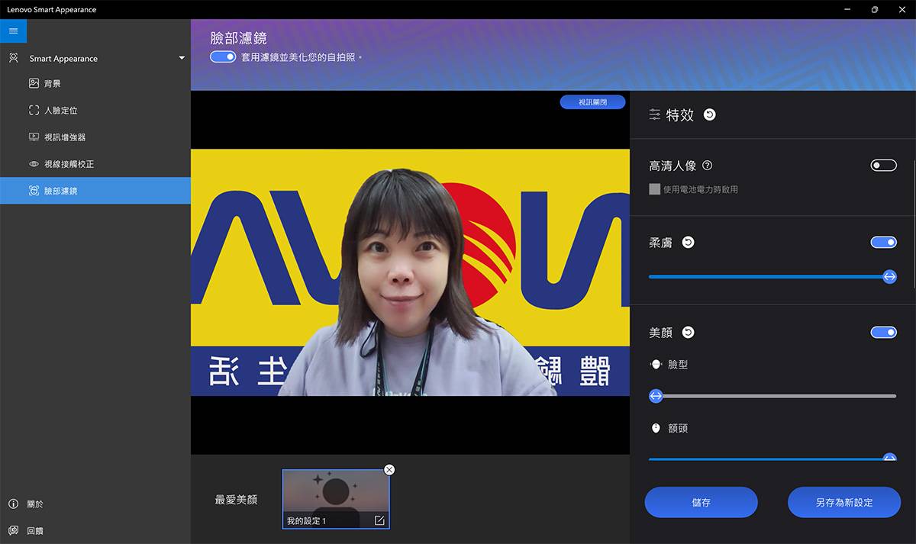Click the Smart Appearance person icon
The height and width of the screenshot is (544, 916).
click(13, 58)
